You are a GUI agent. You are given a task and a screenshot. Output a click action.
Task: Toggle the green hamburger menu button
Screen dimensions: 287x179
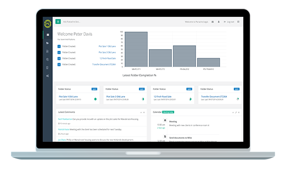58,21
